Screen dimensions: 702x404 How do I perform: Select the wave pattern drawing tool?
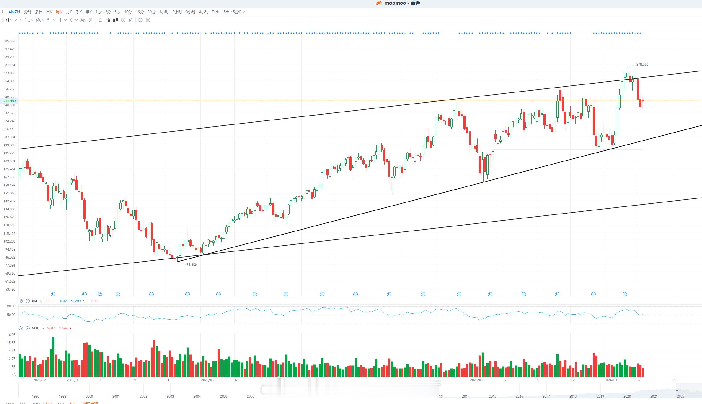point(38,20)
